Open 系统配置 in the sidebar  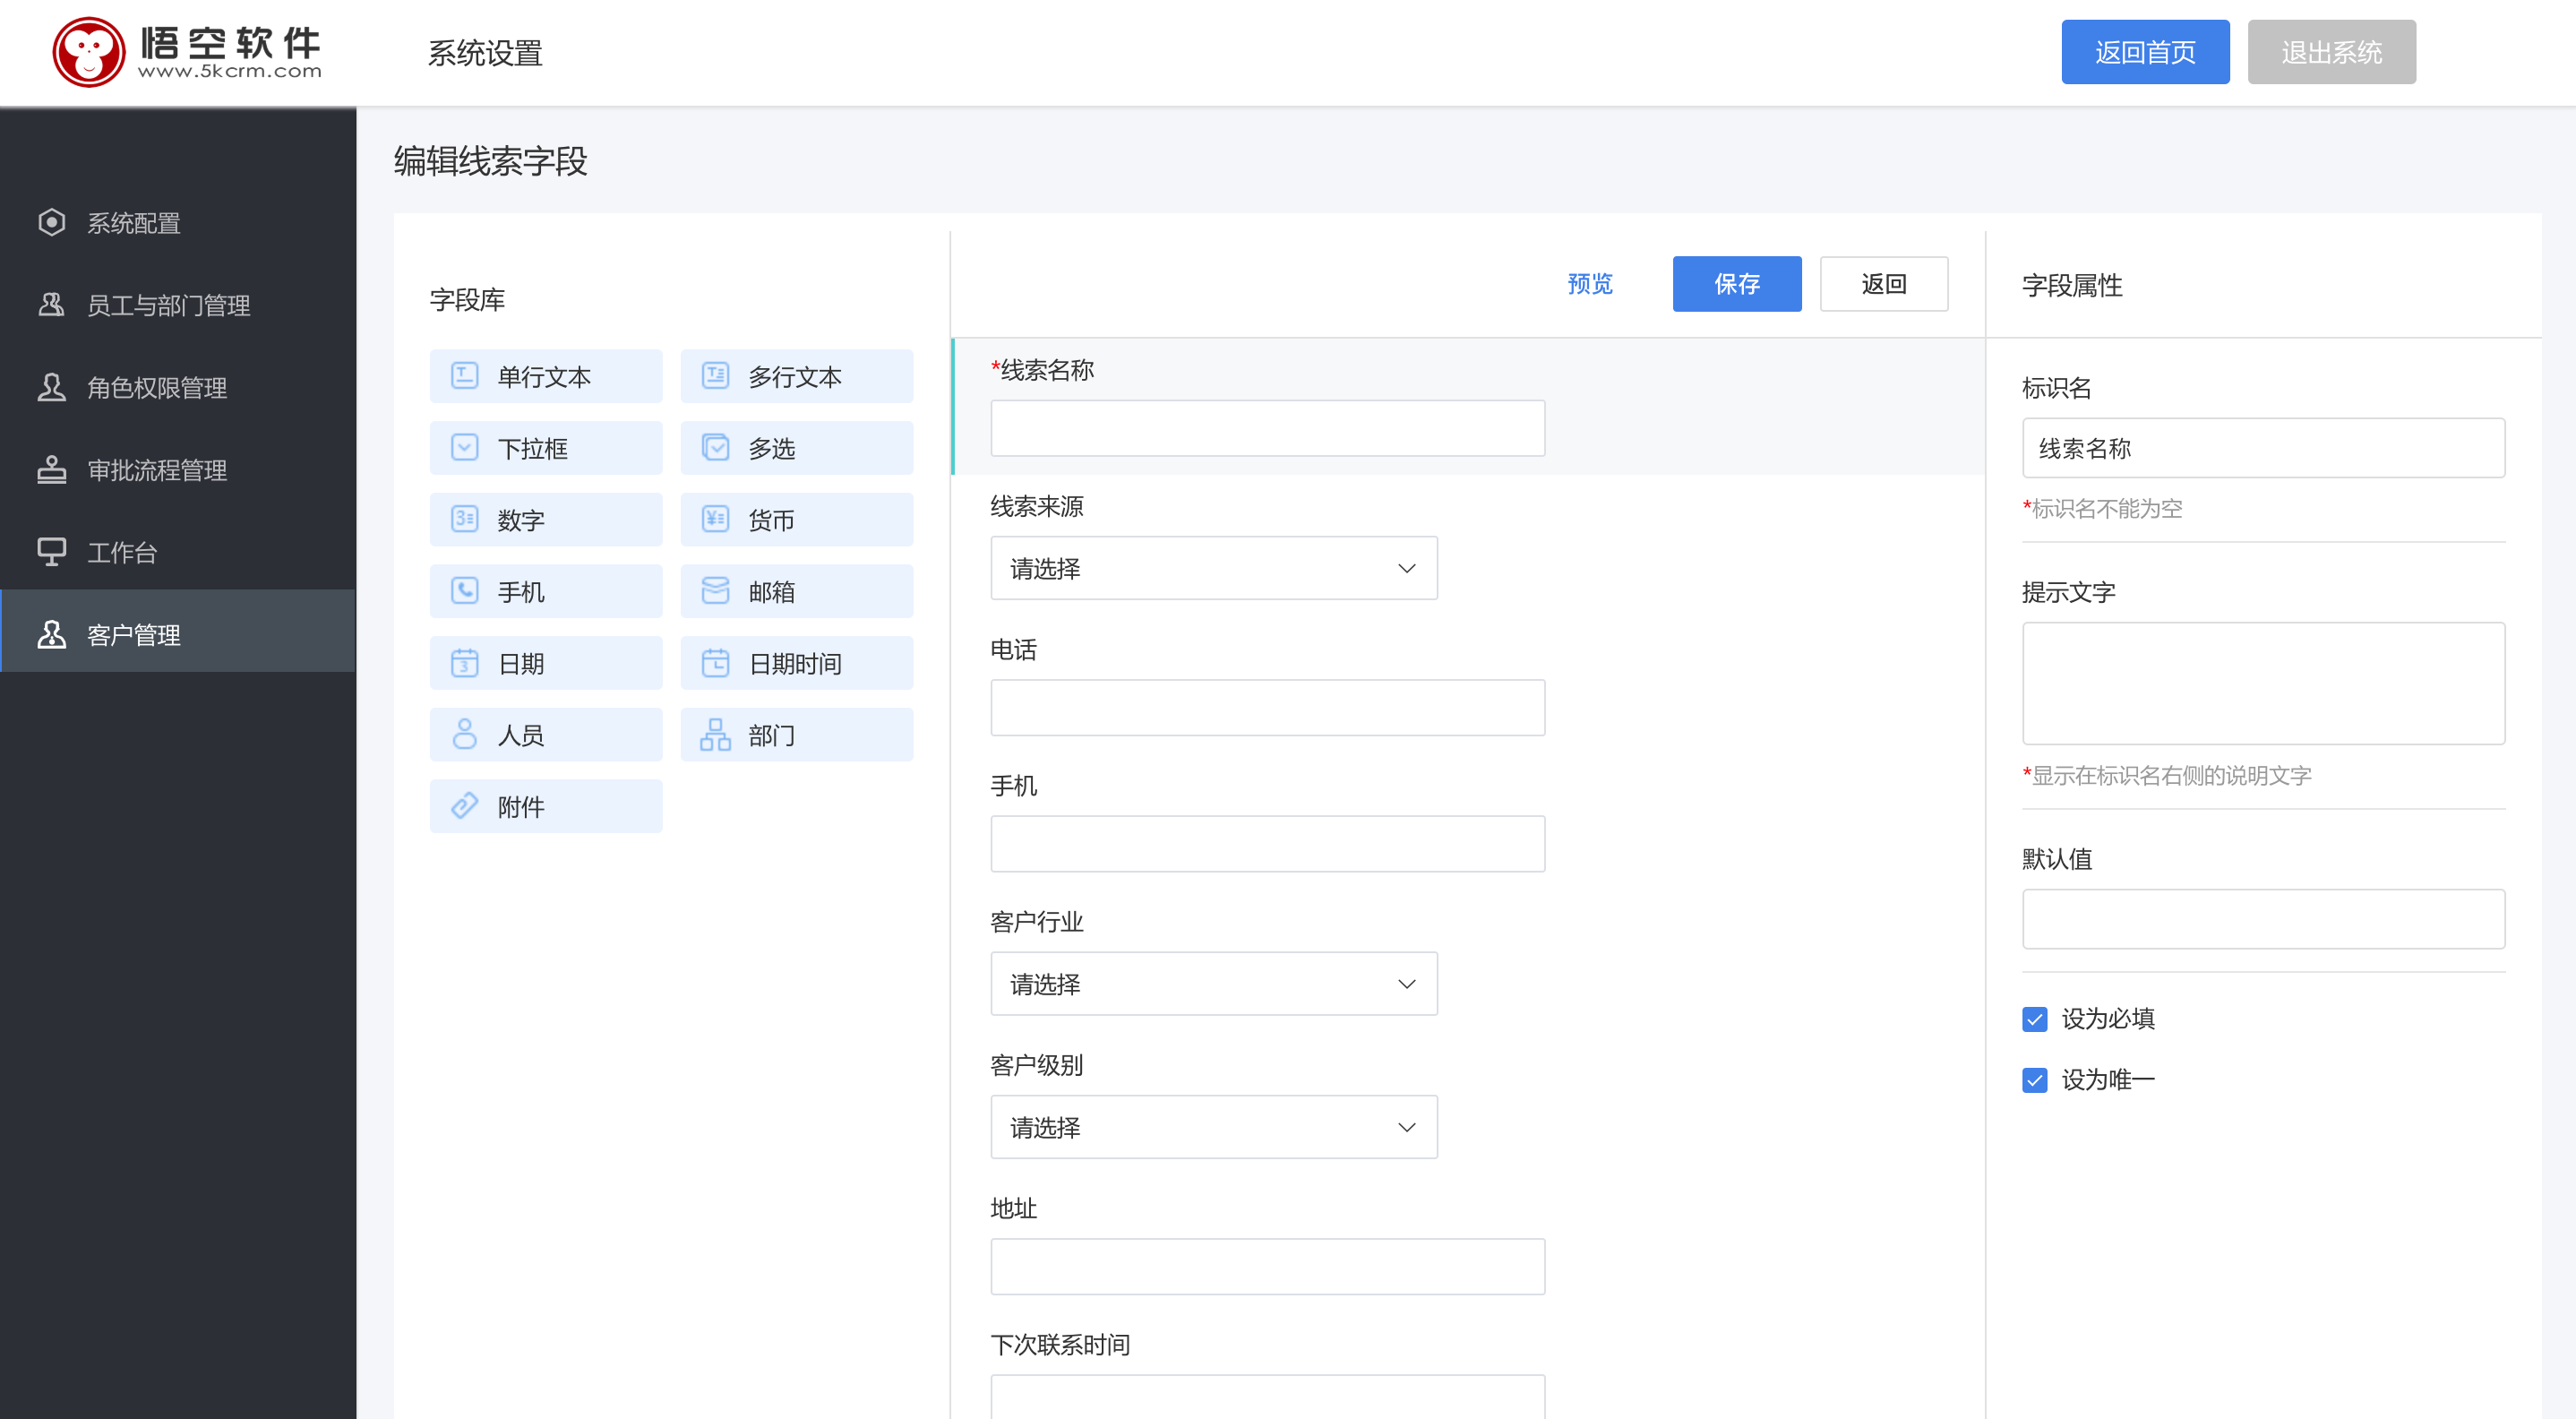133,223
